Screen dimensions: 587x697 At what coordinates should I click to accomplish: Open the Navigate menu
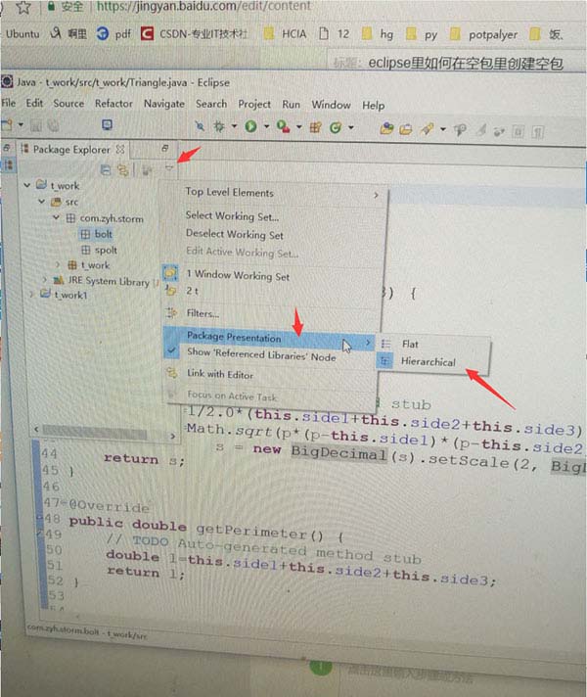(164, 104)
